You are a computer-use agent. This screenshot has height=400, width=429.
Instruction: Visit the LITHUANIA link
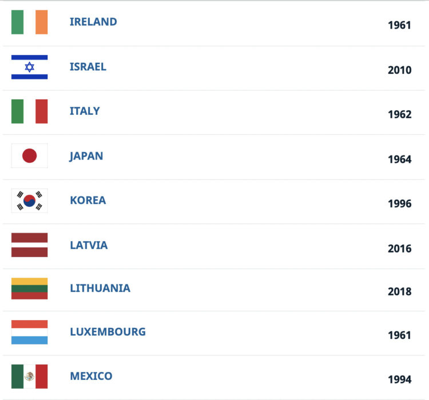pos(100,288)
